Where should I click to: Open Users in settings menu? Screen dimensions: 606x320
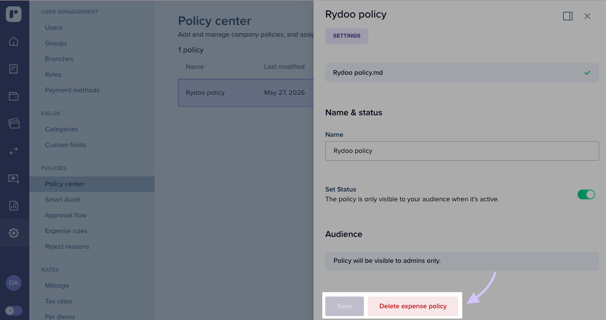(54, 28)
